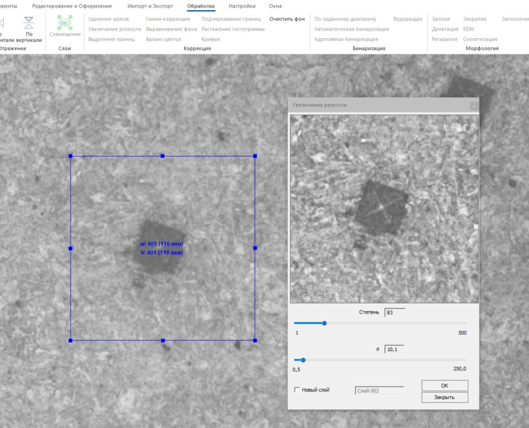Click Выделение границ command

pyautogui.click(x=111, y=39)
